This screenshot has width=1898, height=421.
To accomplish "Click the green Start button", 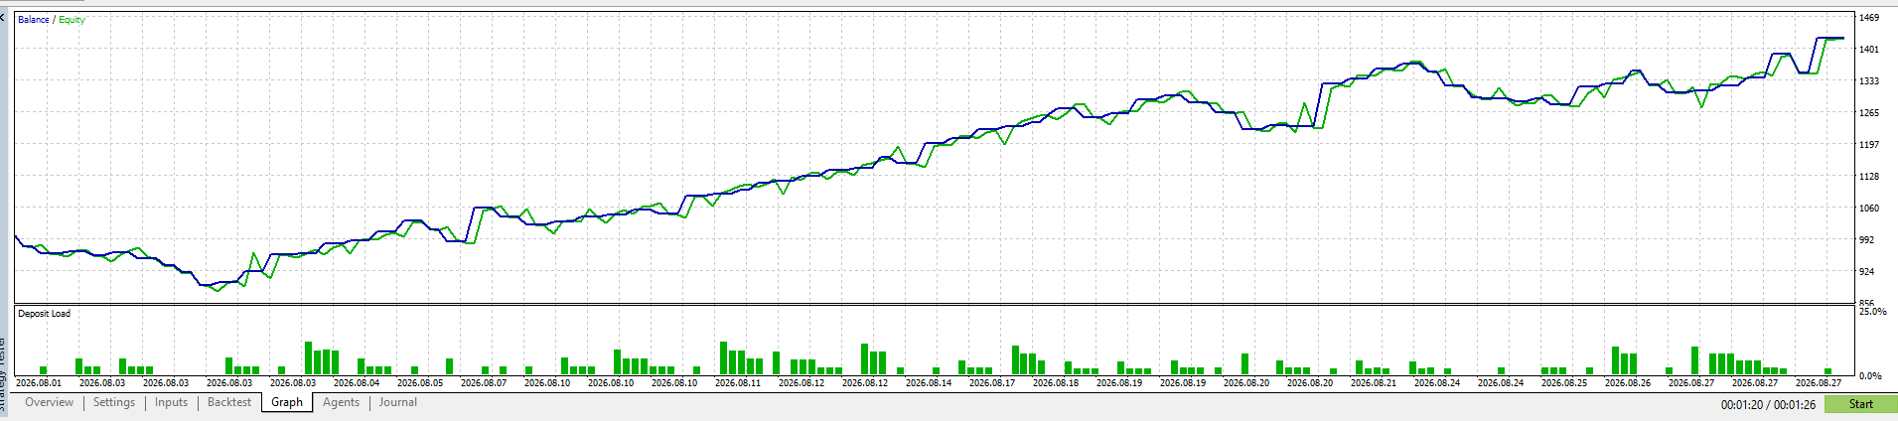I will point(1860,404).
